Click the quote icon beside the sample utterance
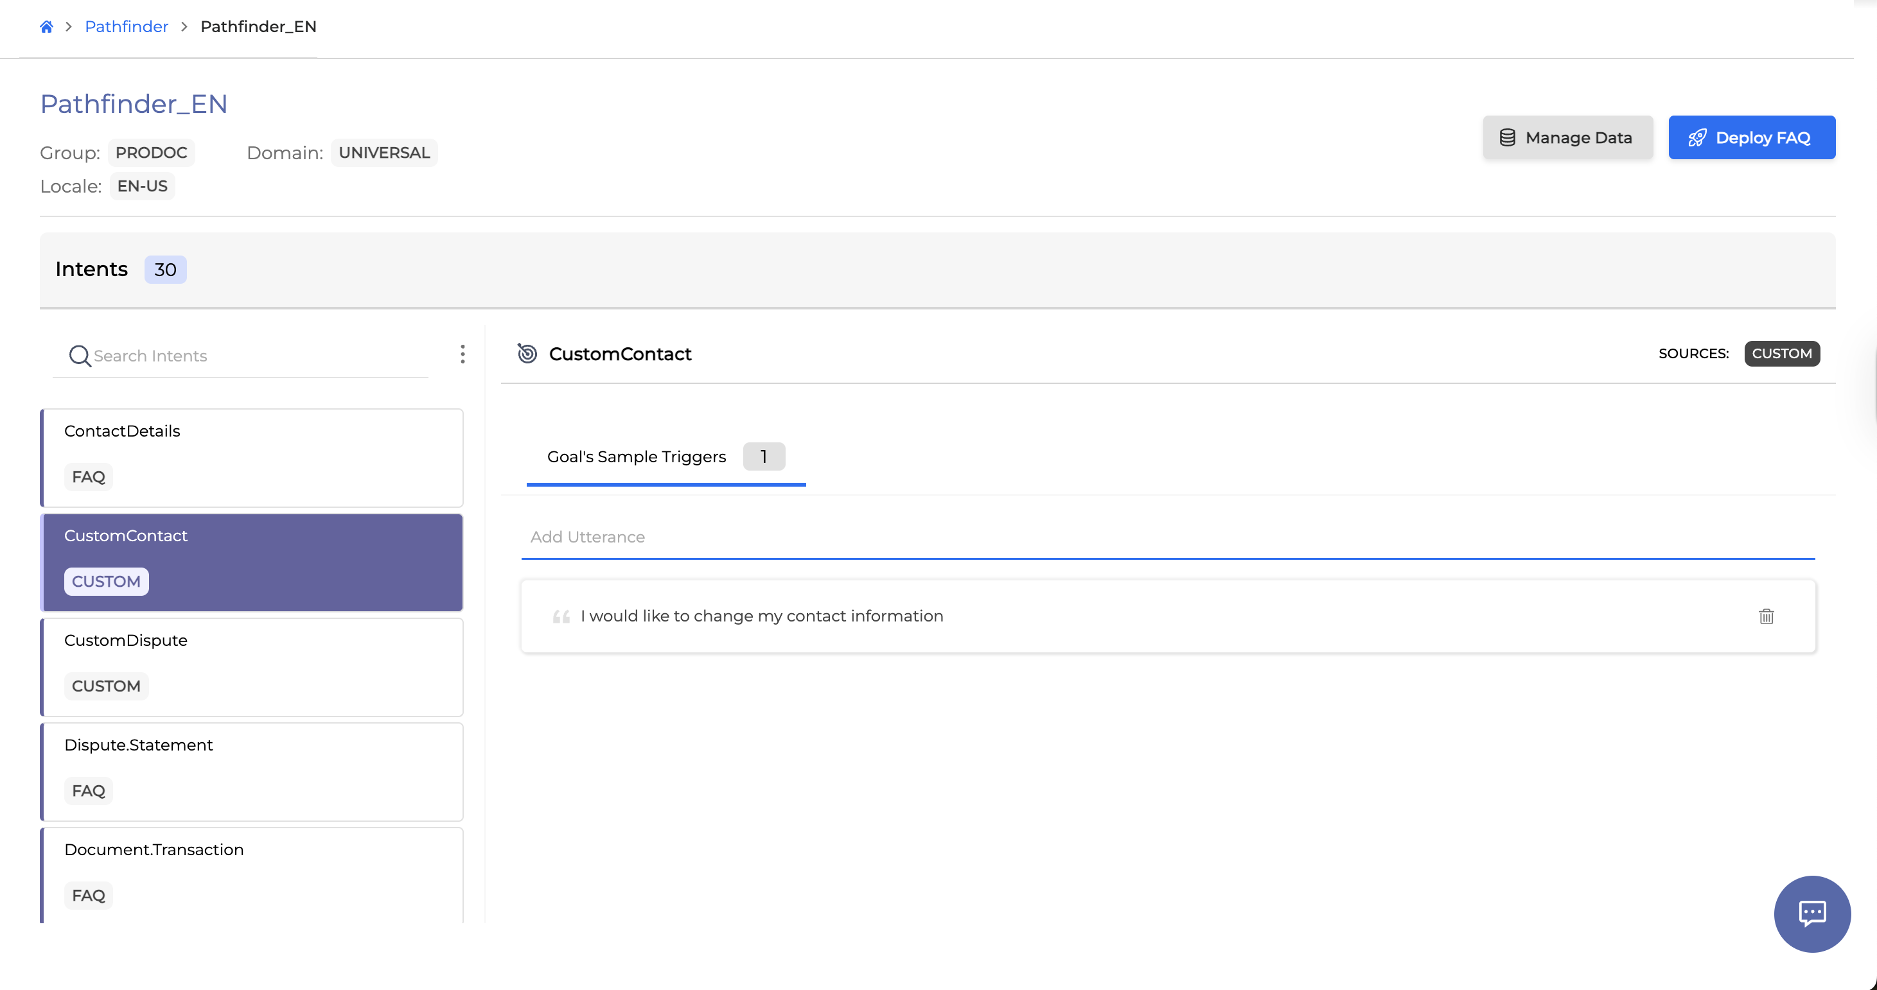1877x990 pixels. coord(560,616)
